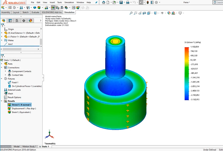Open the Edit Appearance color ball icon

point(169,13)
